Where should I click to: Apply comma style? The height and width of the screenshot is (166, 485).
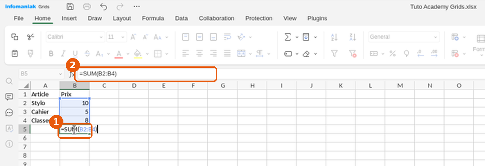[406, 54]
